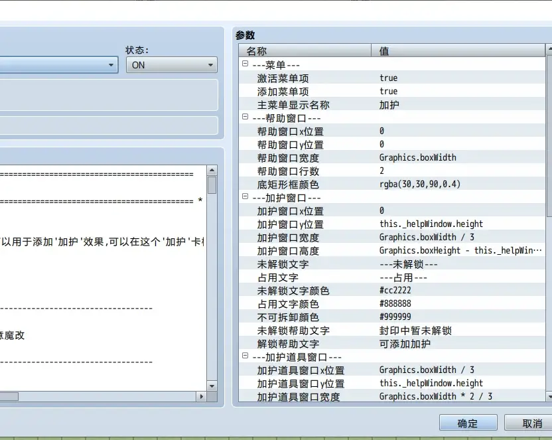Open the 状态 ON dropdown
This screenshot has width=552, height=440.
[x=171, y=65]
